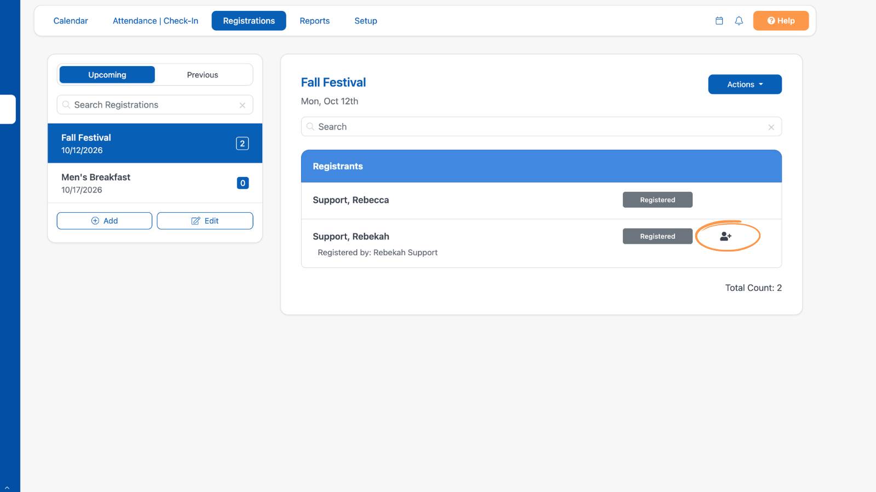Image resolution: width=876 pixels, height=492 pixels.
Task: Clear the Search Registrations field
Action: click(x=243, y=105)
